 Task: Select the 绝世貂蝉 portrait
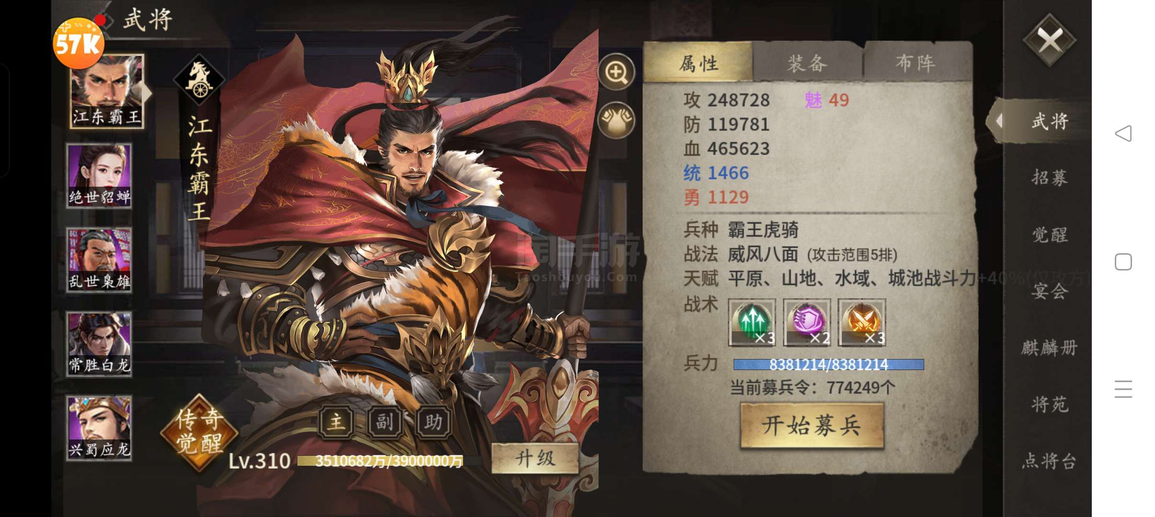click(99, 176)
